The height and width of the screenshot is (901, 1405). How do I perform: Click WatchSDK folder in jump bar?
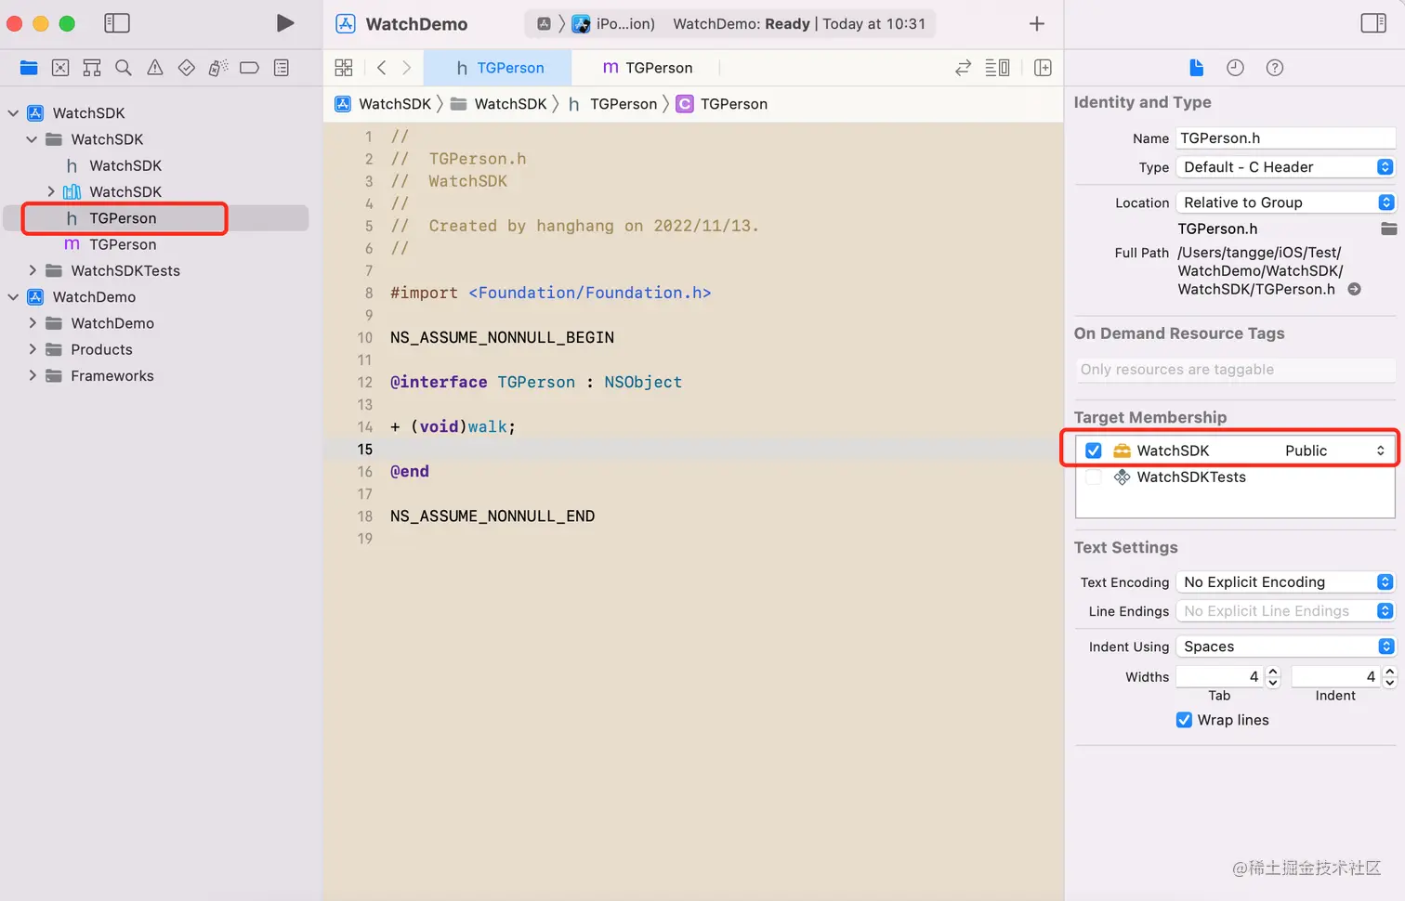coord(498,104)
